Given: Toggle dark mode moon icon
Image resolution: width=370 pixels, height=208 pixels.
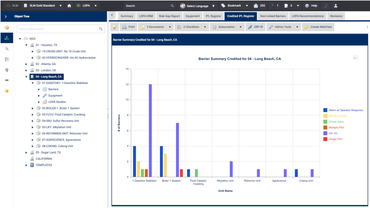Looking at the screenshot, I should tap(325, 6).
